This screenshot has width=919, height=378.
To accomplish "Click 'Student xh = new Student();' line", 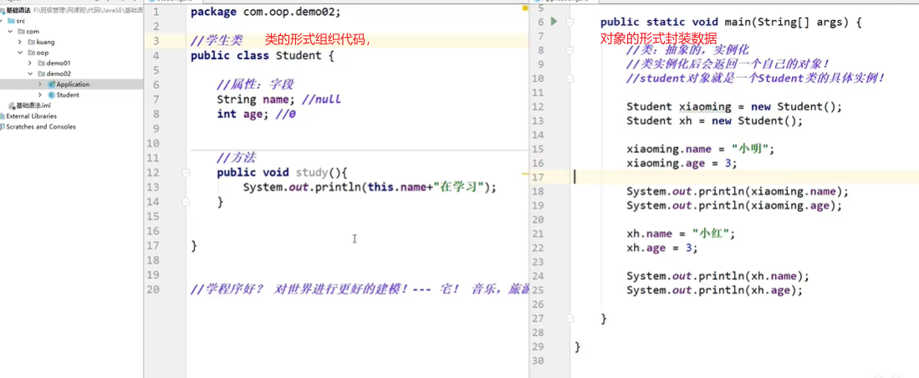I will 714,121.
